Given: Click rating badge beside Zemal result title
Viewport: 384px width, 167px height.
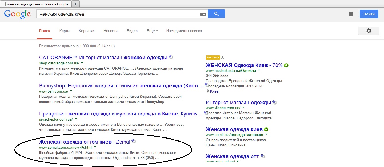Looking at the screenshot, I should 133,141.
